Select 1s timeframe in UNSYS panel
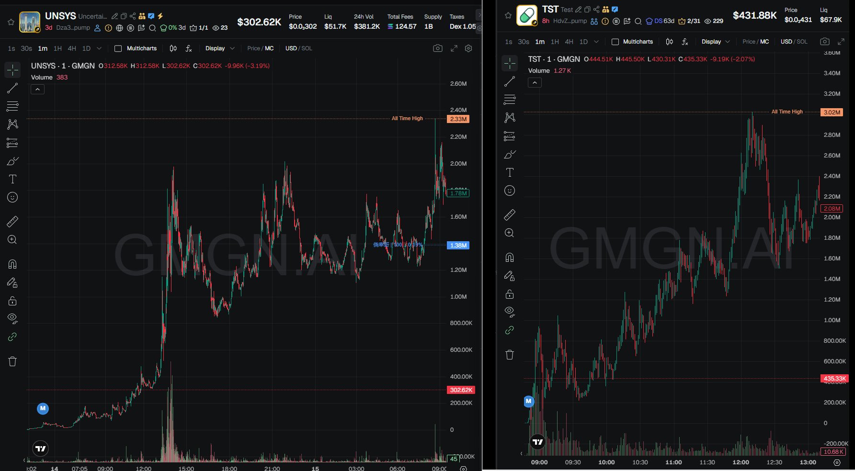The height and width of the screenshot is (471, 855). [x=11, y=48]
